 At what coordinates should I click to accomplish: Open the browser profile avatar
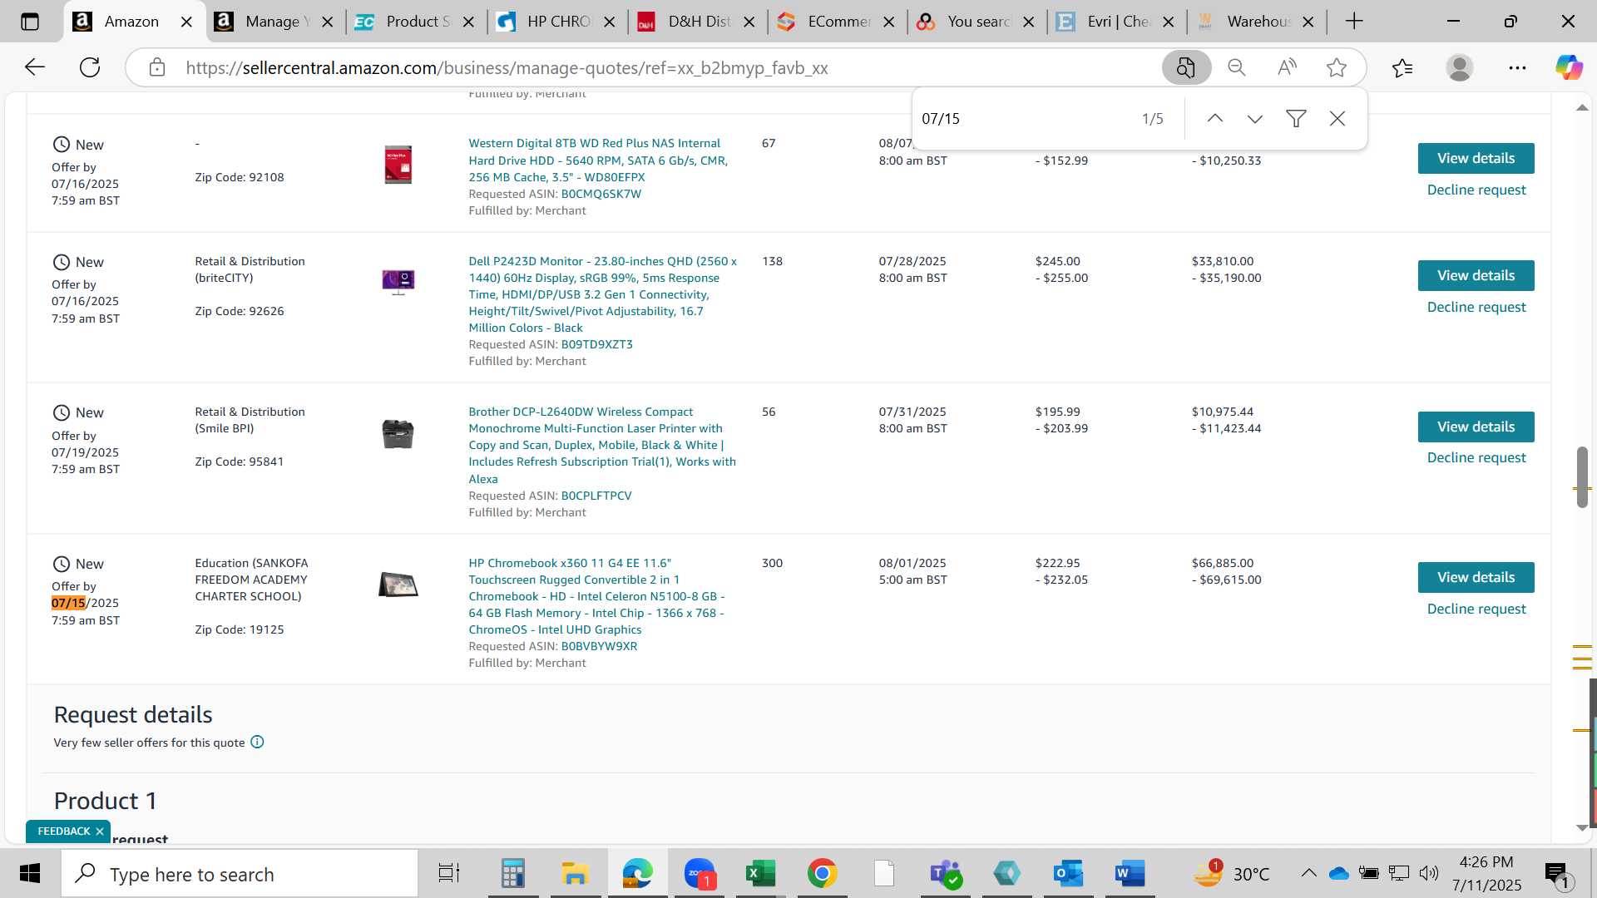(x=1460, y=67)
